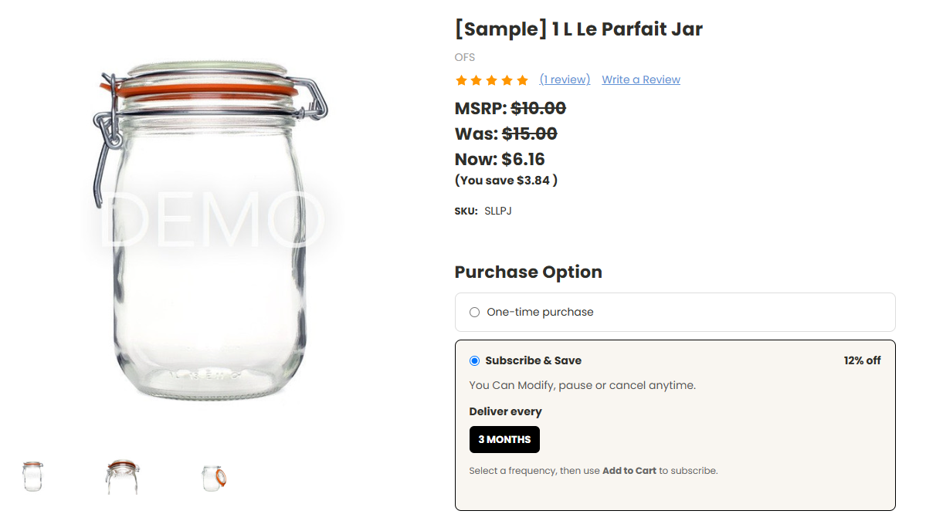Click the 12% off discount label
Image resolution: width=926 pixels, height=531 pixels.
click(862, 360)
